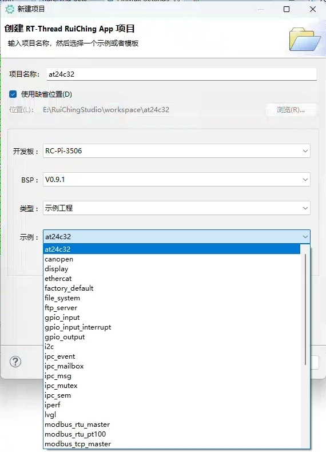This screenshot has width=326, height=452.
Task: Open the 开发板 dropdown showing RC-Pi-3506
Action: click(x=176, y=151)
